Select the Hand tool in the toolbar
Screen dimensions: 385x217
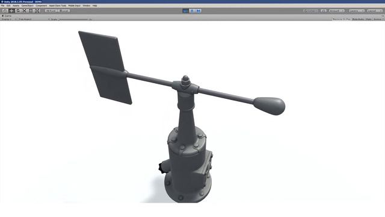[x=5, y=11]
